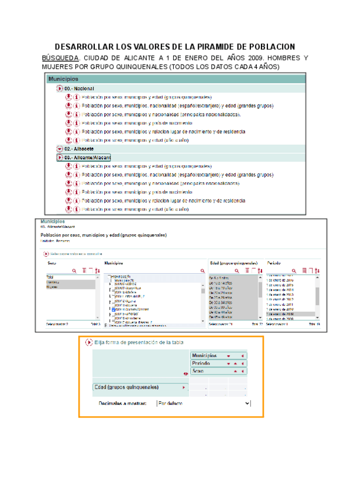Select 1 de enero de 2013 period
This screenshot has width=351, height=497.
coord(291,294)
